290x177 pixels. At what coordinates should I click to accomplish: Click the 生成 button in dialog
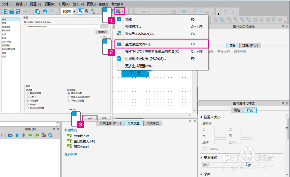pyautogui.click(x=90, y=118)
